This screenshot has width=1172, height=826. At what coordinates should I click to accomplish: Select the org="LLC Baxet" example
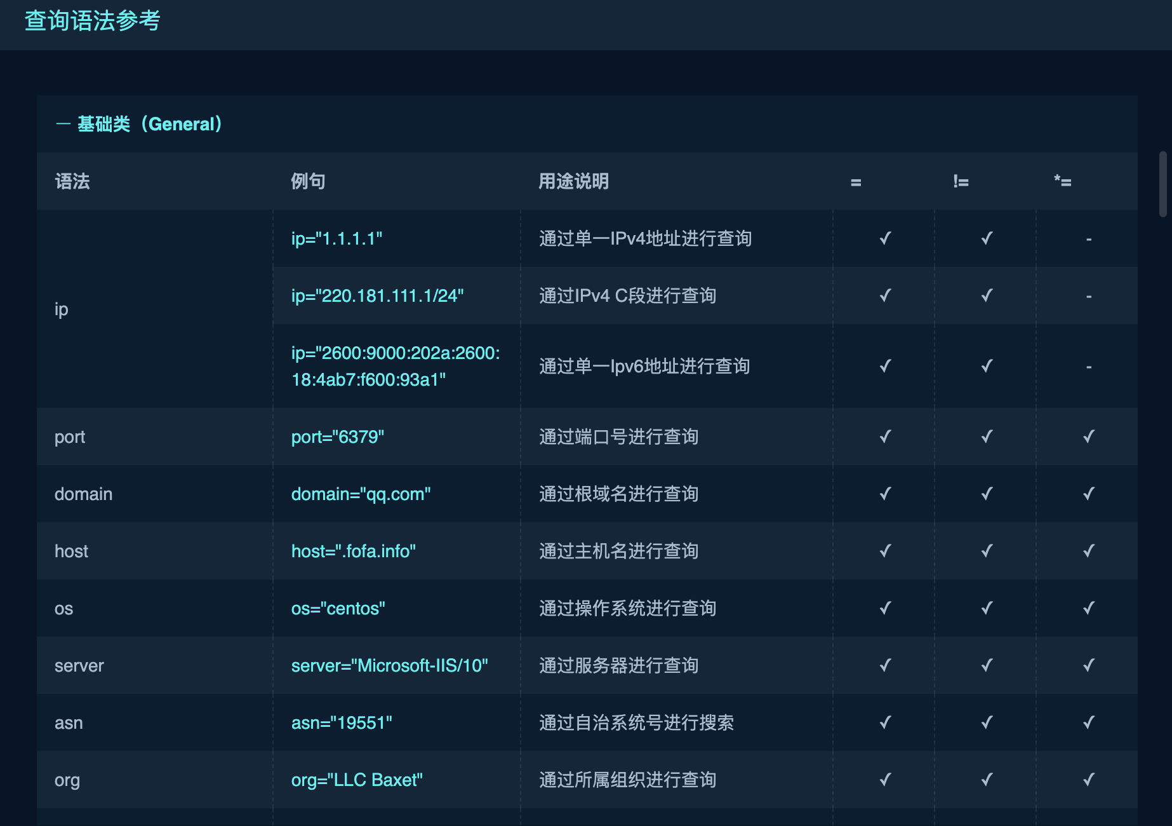357,780
